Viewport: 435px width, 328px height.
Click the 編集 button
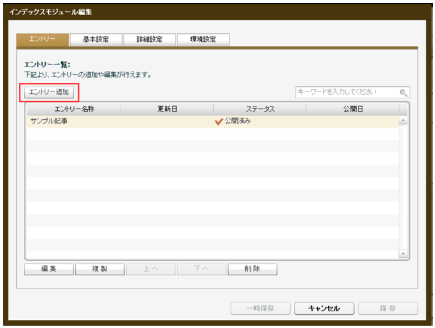pos(49,269)
